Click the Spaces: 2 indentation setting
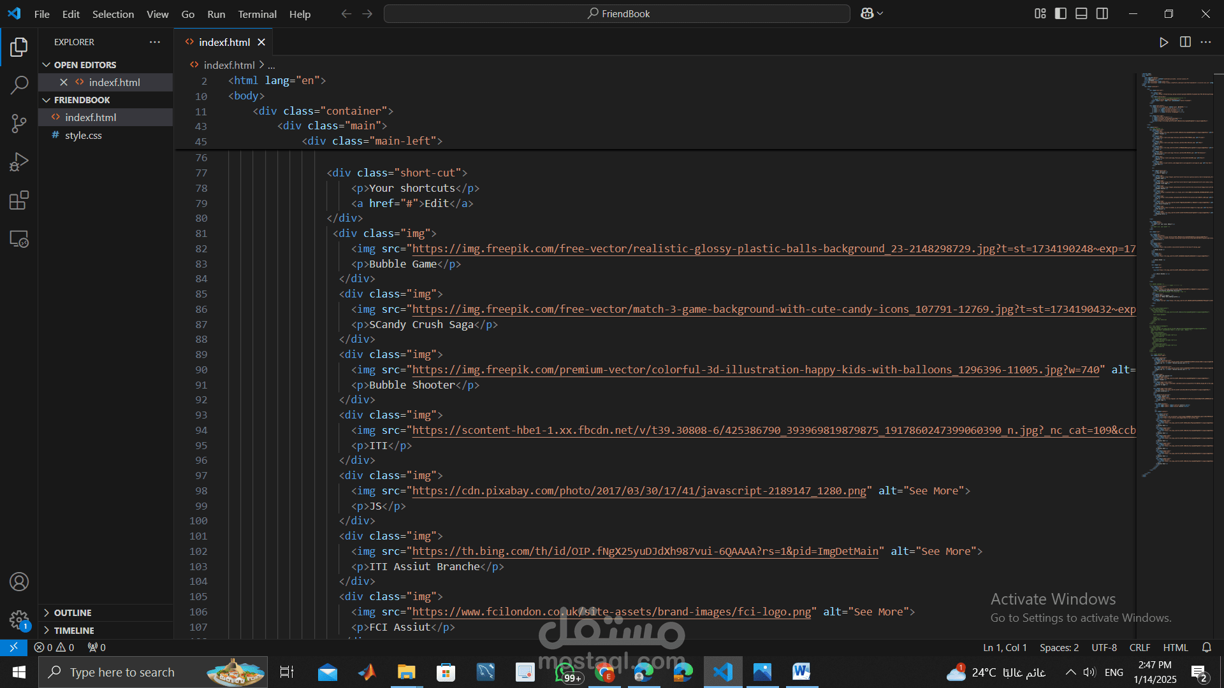Screen dimensions: 1224x688 point(1059,647)
